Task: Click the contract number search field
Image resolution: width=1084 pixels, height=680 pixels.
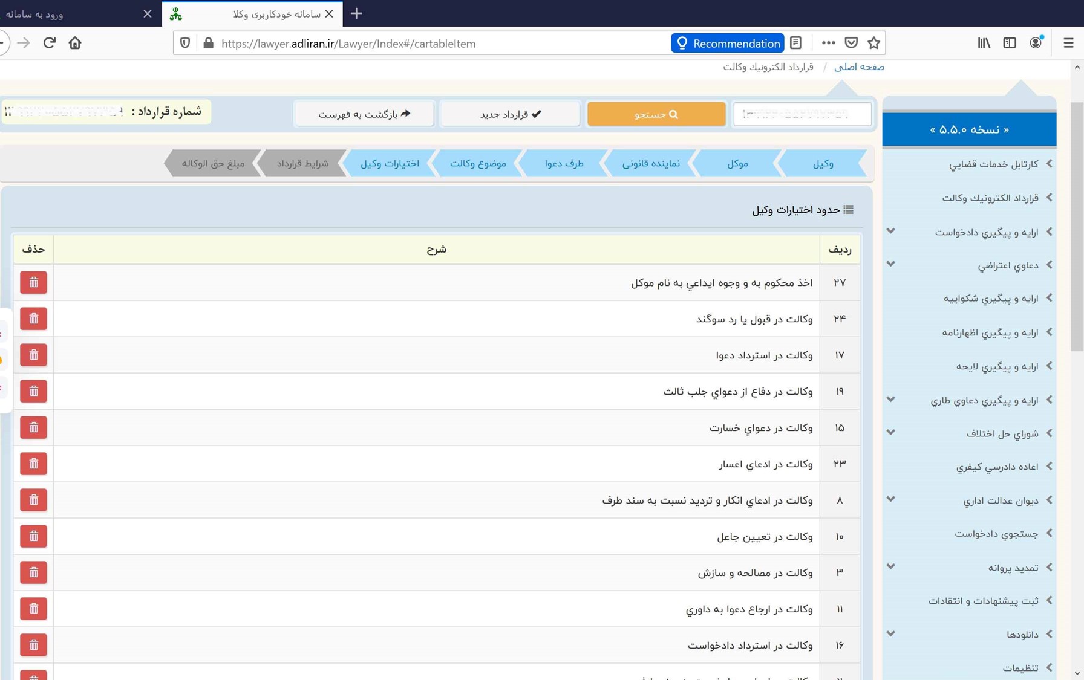Action: pos(802,114)
